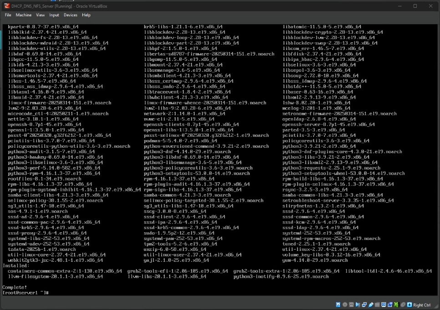The image size is (440, 310).
Task: Click the slirp4netns-1.3.2-1 package entry
Action: click(x=323, y=206)
